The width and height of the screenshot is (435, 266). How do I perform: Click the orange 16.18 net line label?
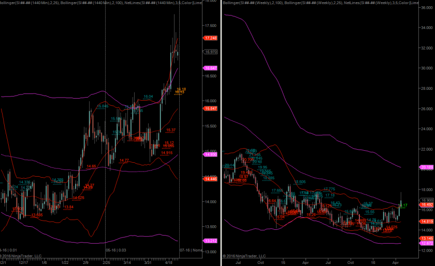tap(181, 89)
